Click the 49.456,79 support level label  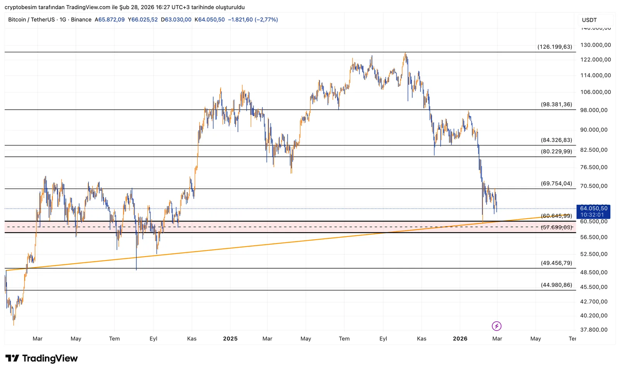pos(556,263)
